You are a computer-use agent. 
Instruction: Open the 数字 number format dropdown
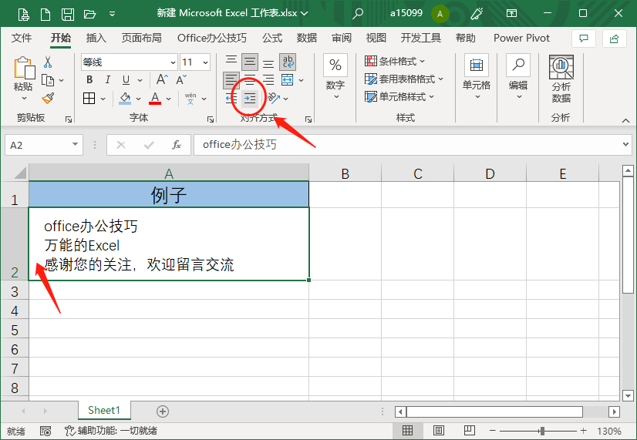pos(335,78)
